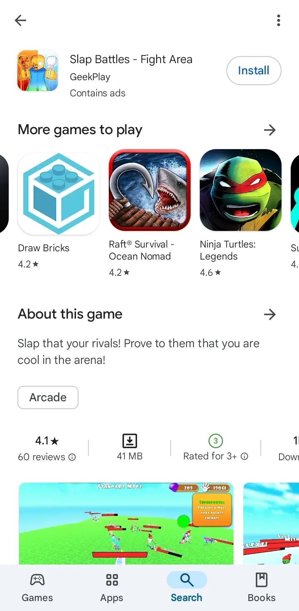Open the Slap Battles app icon
The height and width of the screenshot is (611, 299).
tap(38, 71)
